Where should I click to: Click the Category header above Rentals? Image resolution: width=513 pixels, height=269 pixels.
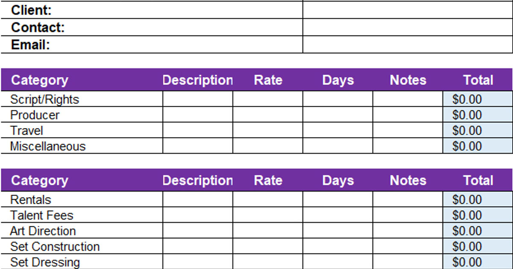[39, 180]
